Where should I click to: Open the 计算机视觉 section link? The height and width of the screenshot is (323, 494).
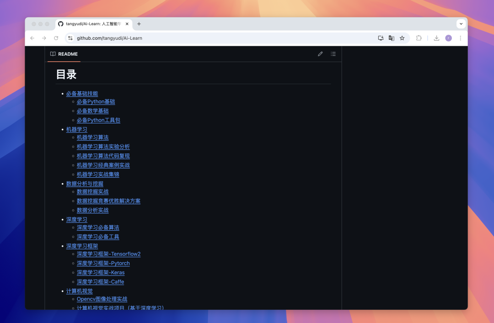tap(80, 291)
